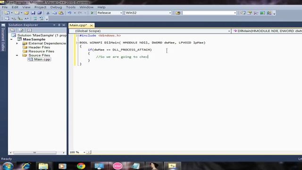Click the Redo toolbar icon

[80, 13]
